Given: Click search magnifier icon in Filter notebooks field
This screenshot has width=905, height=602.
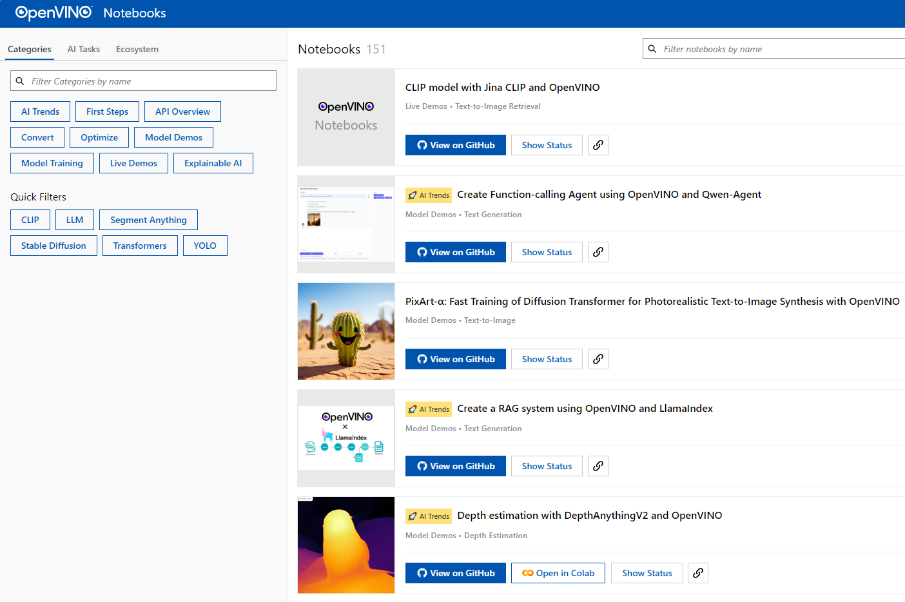Looking at the screenshot, I should 652,49.
